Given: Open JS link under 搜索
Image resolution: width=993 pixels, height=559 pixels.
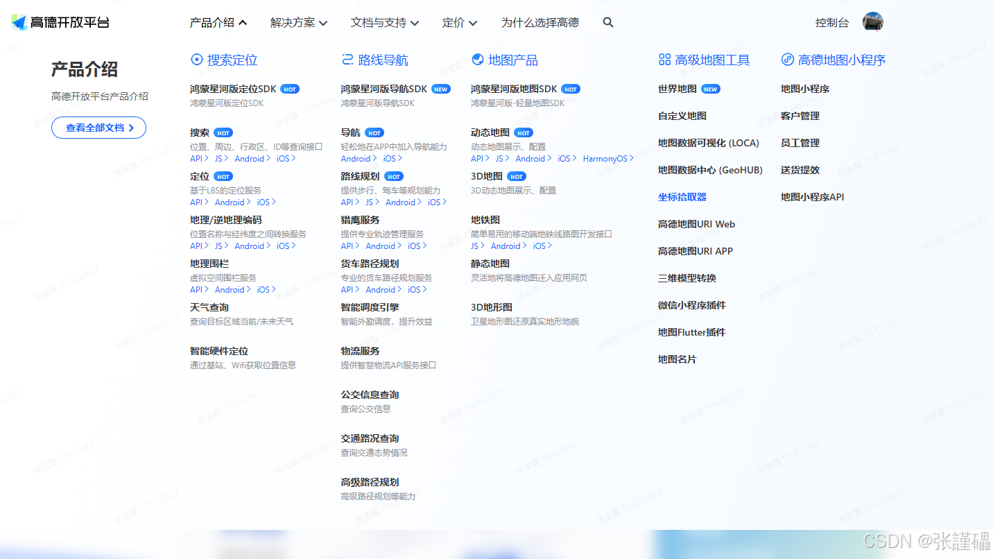Looking at the screenshot, I should [x=221, y=158].
